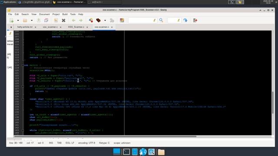This screenshot has height=156, width=278.
Task: Switch to the ar@arch terminal taskbar entry
Action: (x=105, y=2)
